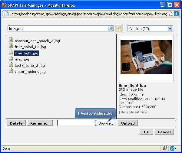Screen dimensions: 182x153
Task: Click the blue status bar icon next to Firebug
Action: coord(172,148)
